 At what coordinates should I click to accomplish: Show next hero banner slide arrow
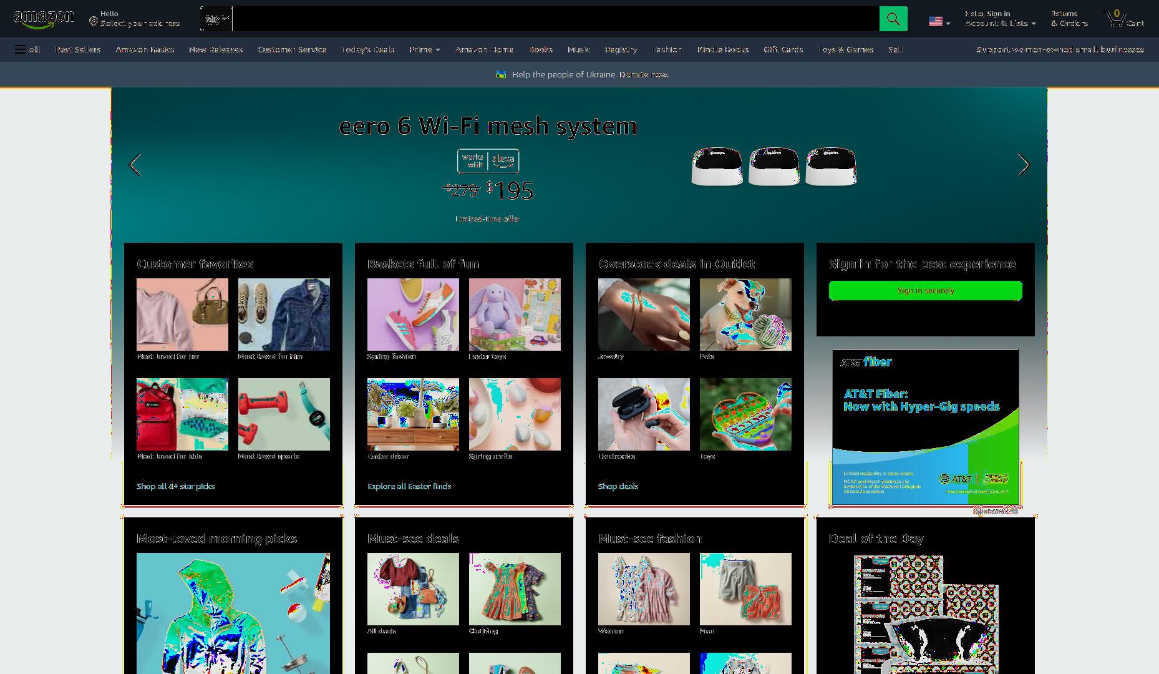[1024, 165]
